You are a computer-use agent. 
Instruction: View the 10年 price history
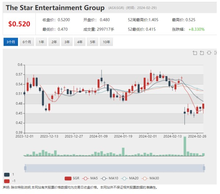(x=106, y=42)
